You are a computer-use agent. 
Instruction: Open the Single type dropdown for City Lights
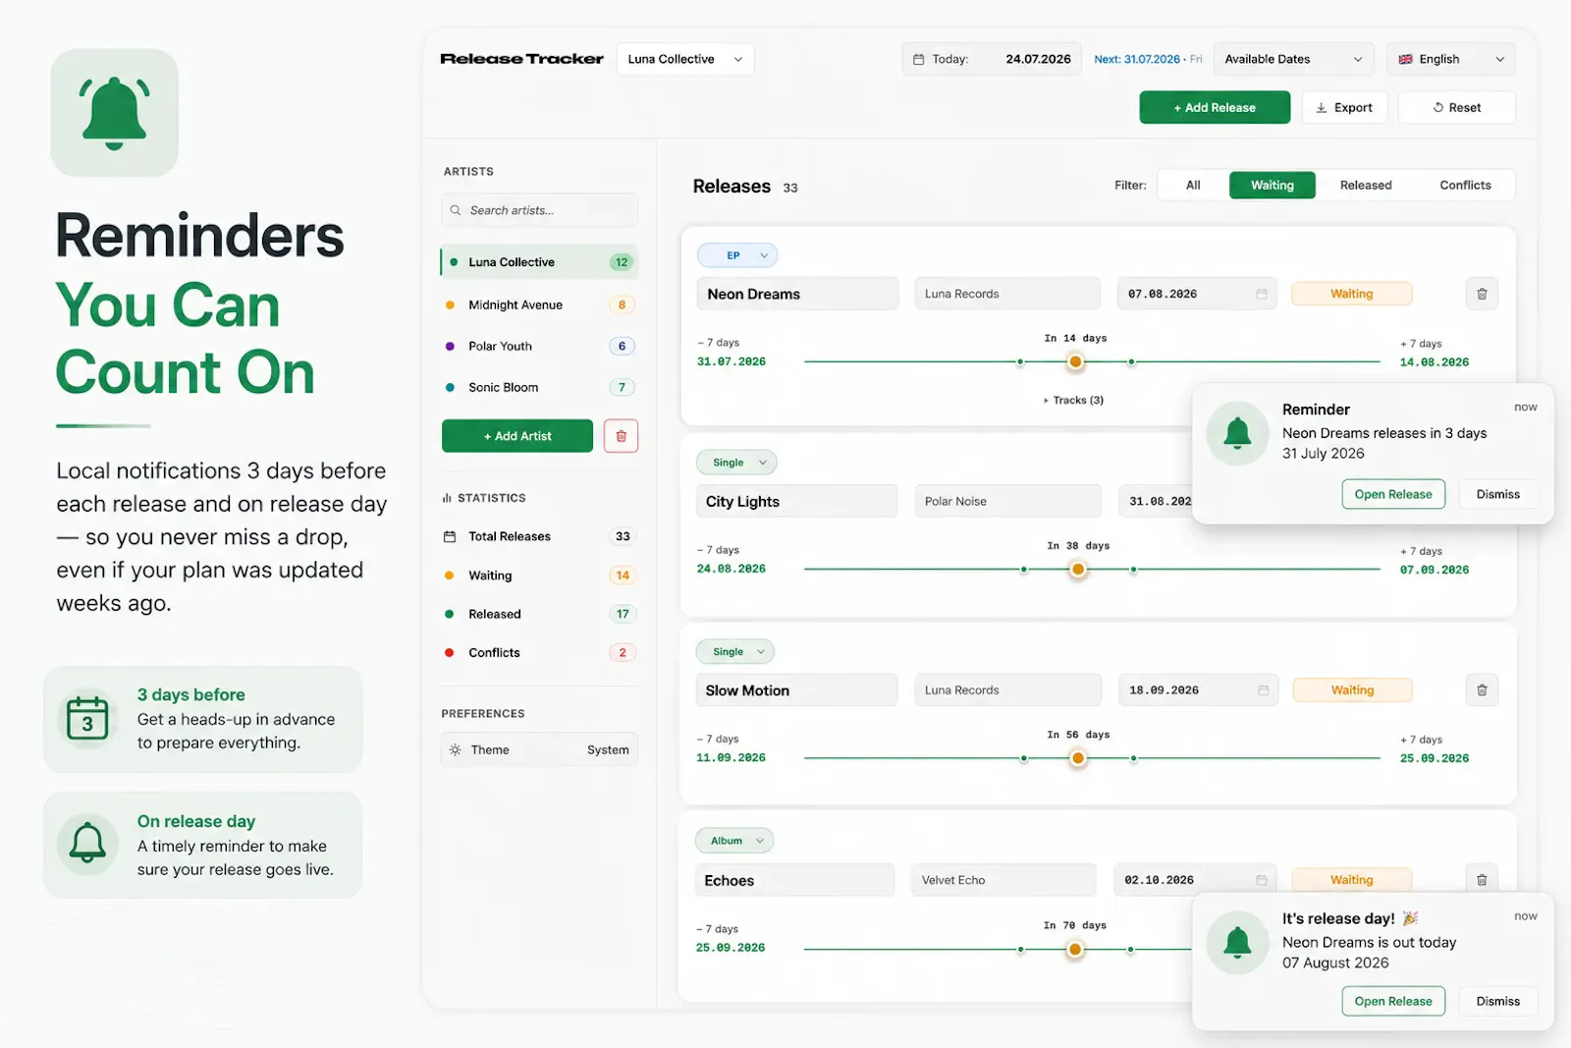tap(737, 463)
